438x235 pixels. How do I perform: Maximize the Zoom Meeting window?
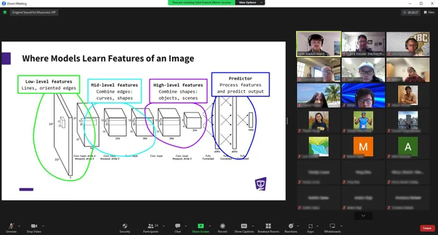click(421, 3)
